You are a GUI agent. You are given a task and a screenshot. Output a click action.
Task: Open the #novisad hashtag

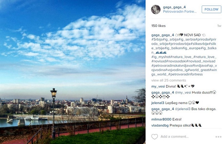click(158, 61)
